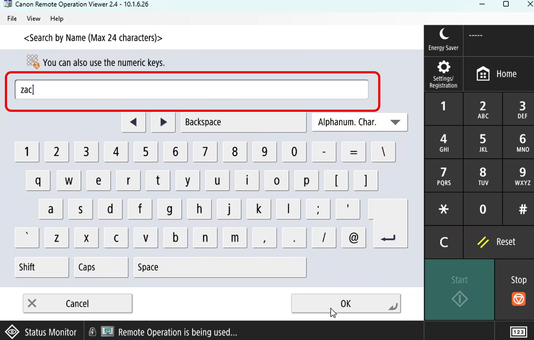This screenshot has height=340, width=534.
Task: Tap the letter c key
Action: click(x=116, y=238)
